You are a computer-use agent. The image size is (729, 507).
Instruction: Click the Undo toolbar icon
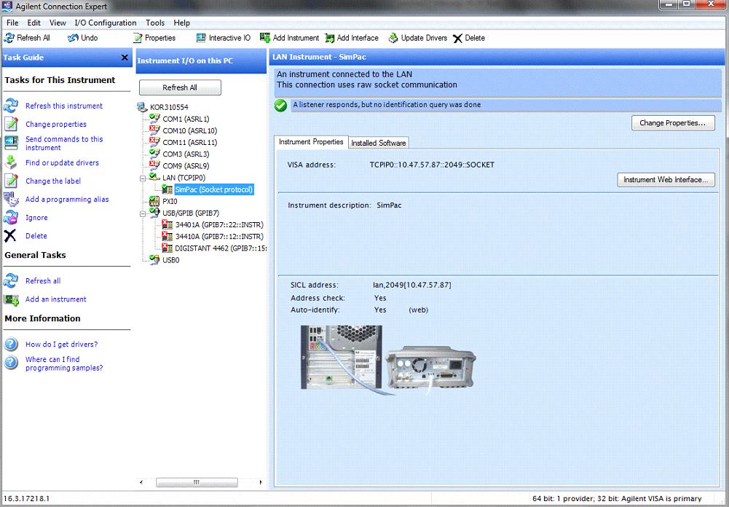click(73, 38)
